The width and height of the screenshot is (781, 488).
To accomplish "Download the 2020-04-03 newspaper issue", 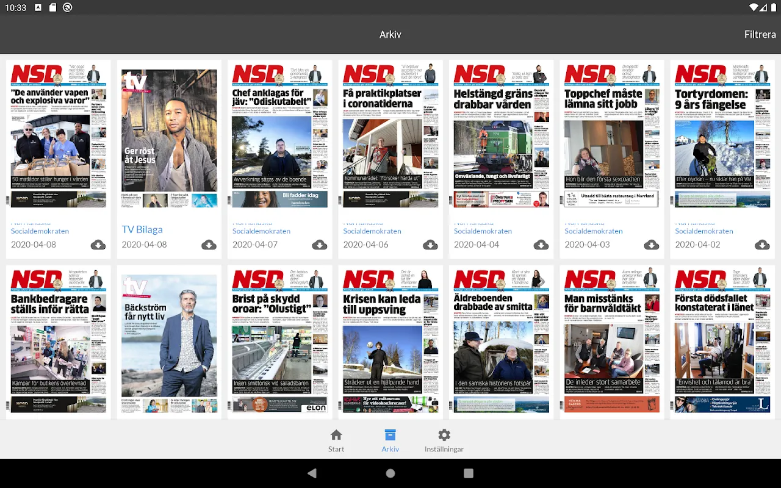I will pos(652,245).
